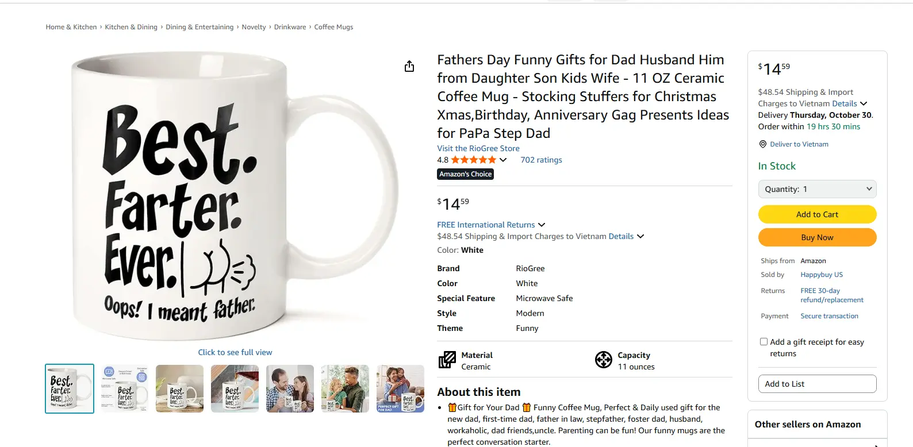Click the Amazon's Choice badge

(465, 174)
